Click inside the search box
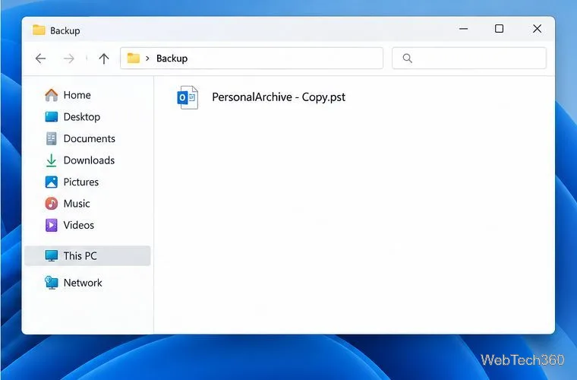The width and height of the screenshot is (577, 380). click(469, 58)
